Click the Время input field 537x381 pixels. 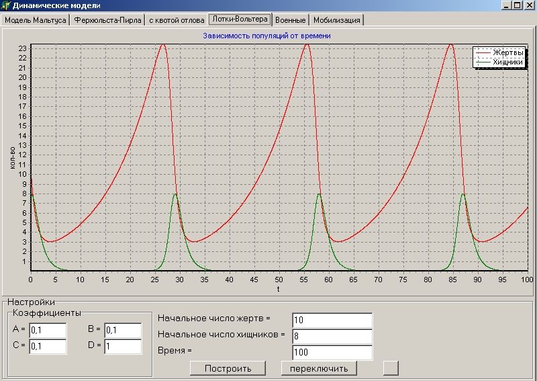point(332,352)
